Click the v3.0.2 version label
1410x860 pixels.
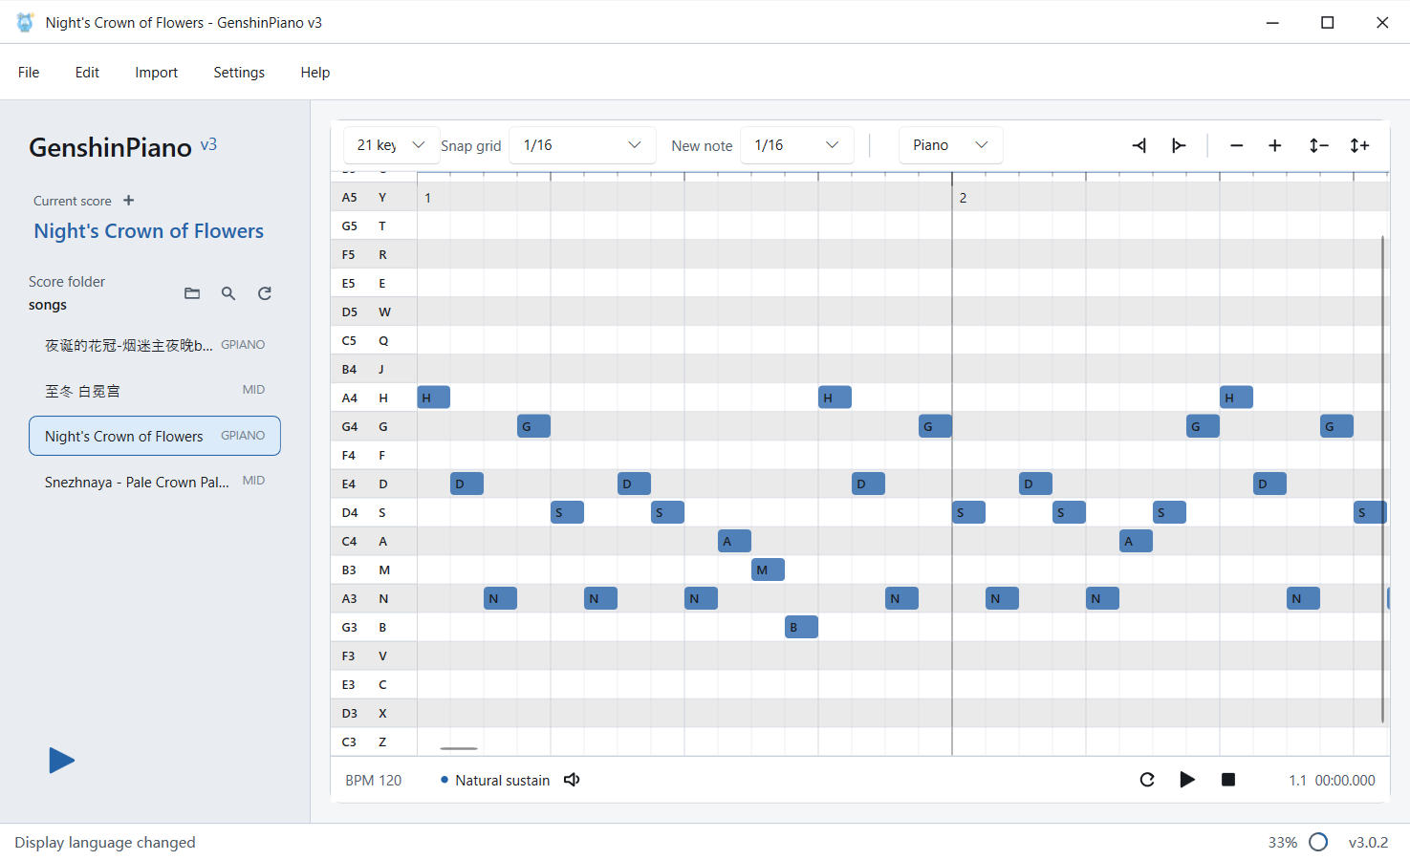[1368, 843]
